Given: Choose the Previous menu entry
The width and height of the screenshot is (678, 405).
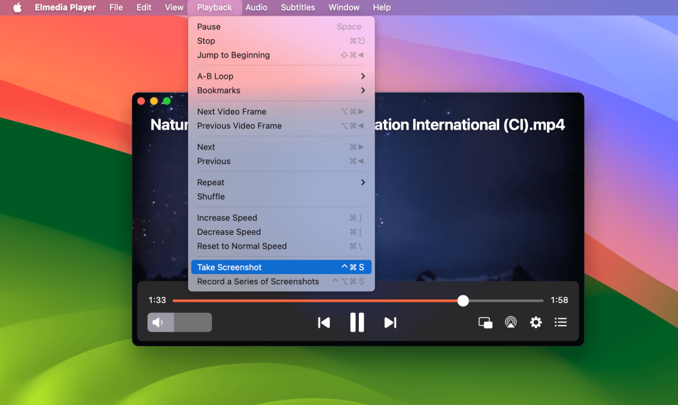Looking at the screenshot, I should click(281, 161).
